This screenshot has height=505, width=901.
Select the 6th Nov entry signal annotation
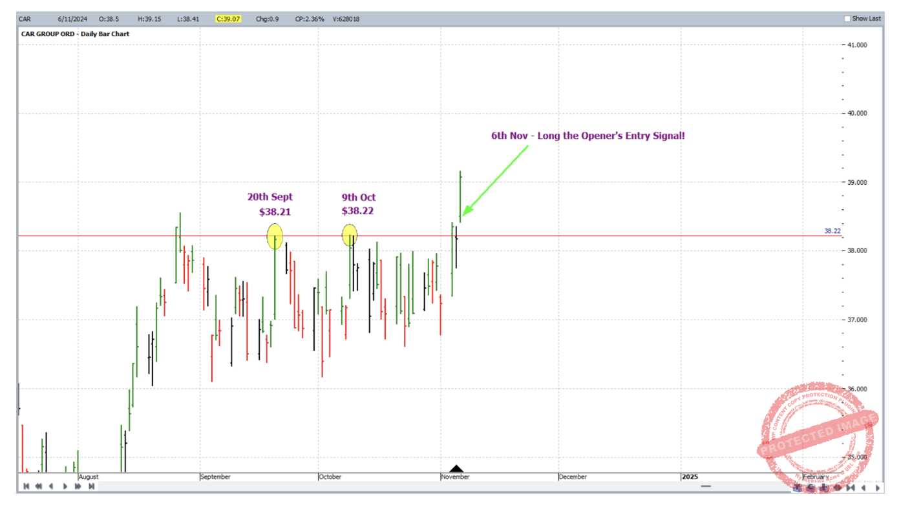[587, 136]
